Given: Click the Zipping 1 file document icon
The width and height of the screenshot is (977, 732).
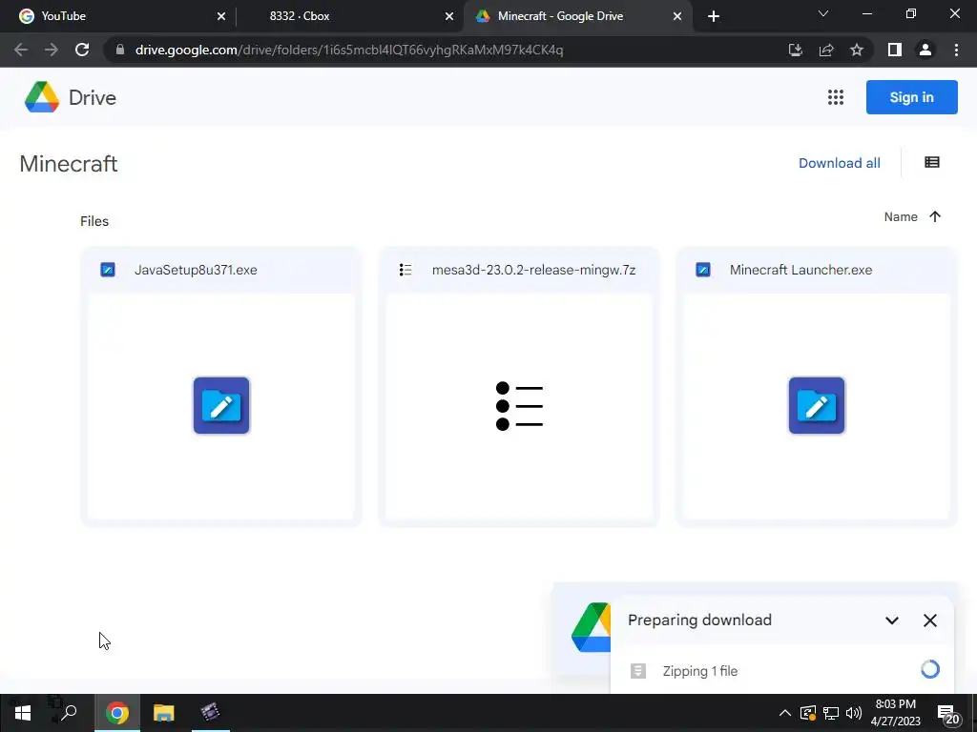Looking at the screenshot, I should click(638, 671).
